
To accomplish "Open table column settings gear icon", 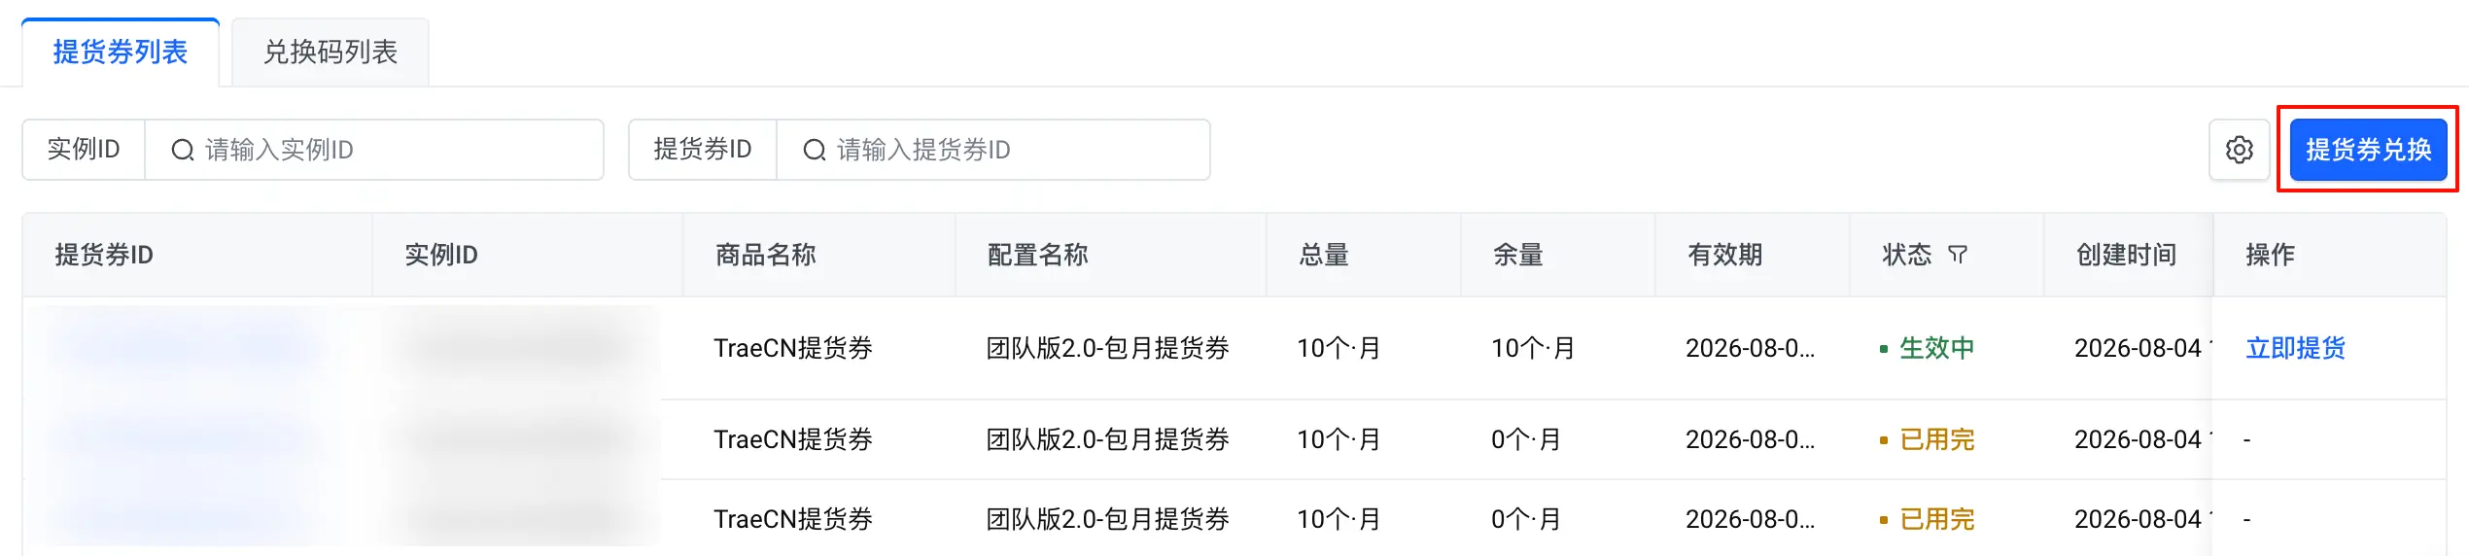I will coord(2239,150).
